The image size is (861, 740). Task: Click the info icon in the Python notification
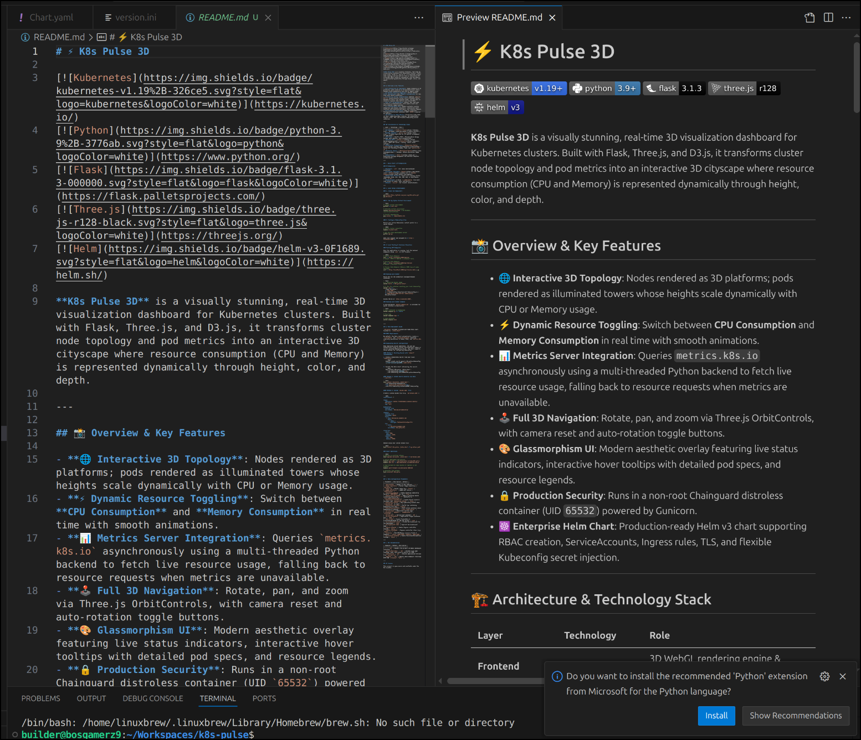click(557, 676)
